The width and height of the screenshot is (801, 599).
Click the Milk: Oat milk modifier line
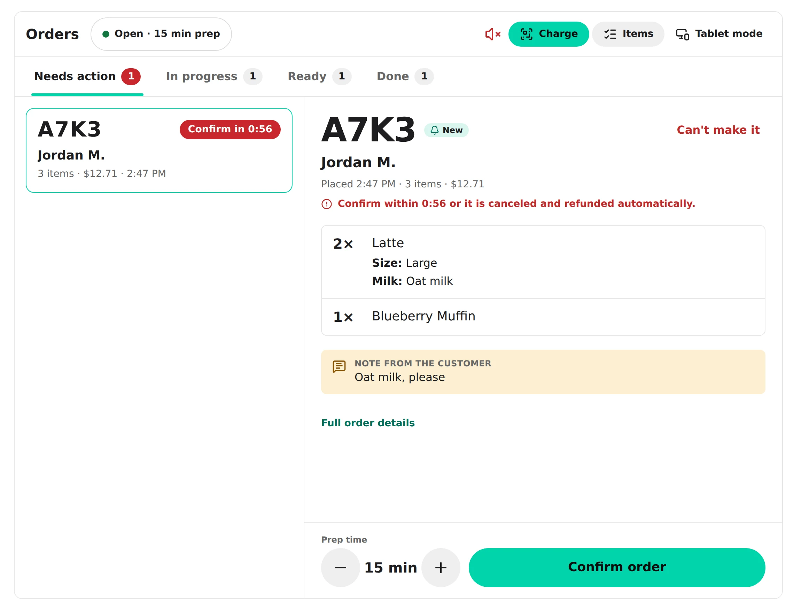click(412, 281)
